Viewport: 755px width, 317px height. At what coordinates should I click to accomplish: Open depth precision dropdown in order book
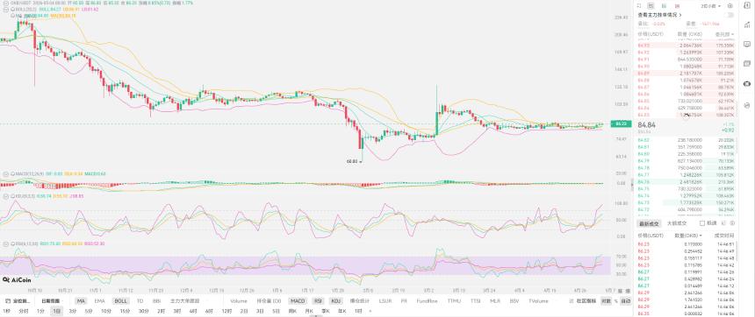tap(712, 6)
